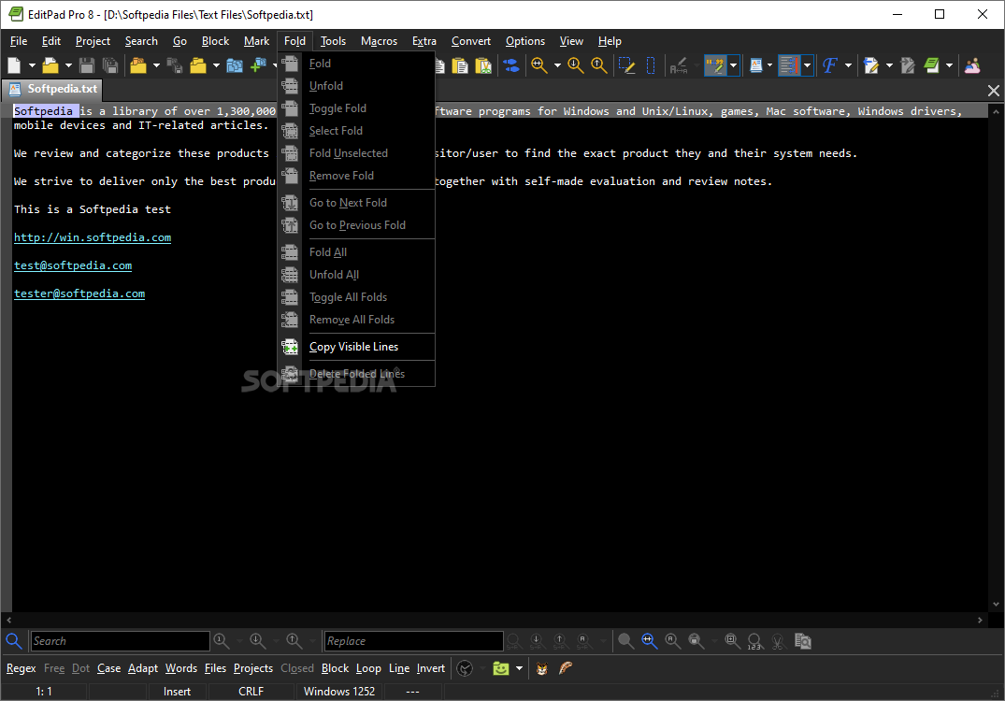Click the CRLF line break status field
The height and width of the screenshot is (701, 1005).
pyautogui.click(x=251, y=692)
